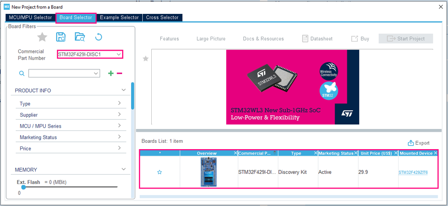The image size is (448, 206).
Task: Remove the Mounted Device column X
Action: (435, 153)
